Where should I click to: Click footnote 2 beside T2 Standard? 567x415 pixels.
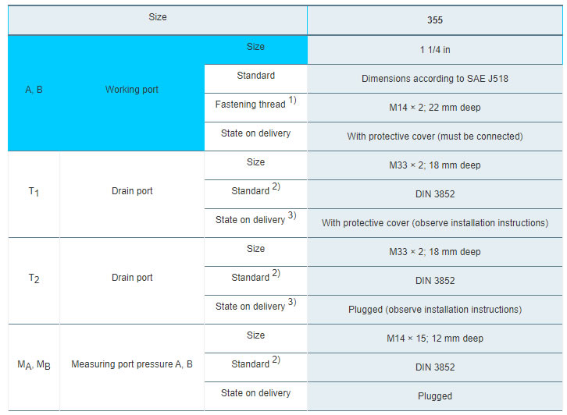pos(276,274)
